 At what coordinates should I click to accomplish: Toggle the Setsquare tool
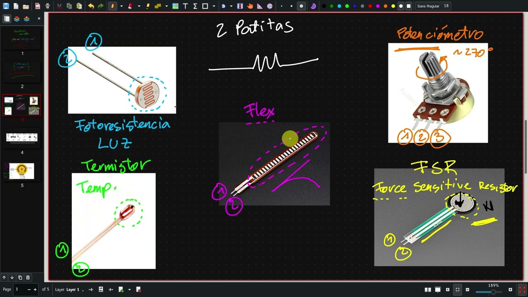[x=260, y=6]
